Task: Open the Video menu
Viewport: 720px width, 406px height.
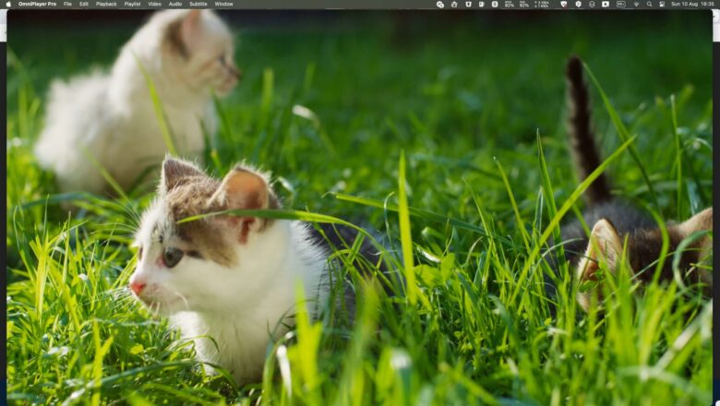Action: [154, 4]
